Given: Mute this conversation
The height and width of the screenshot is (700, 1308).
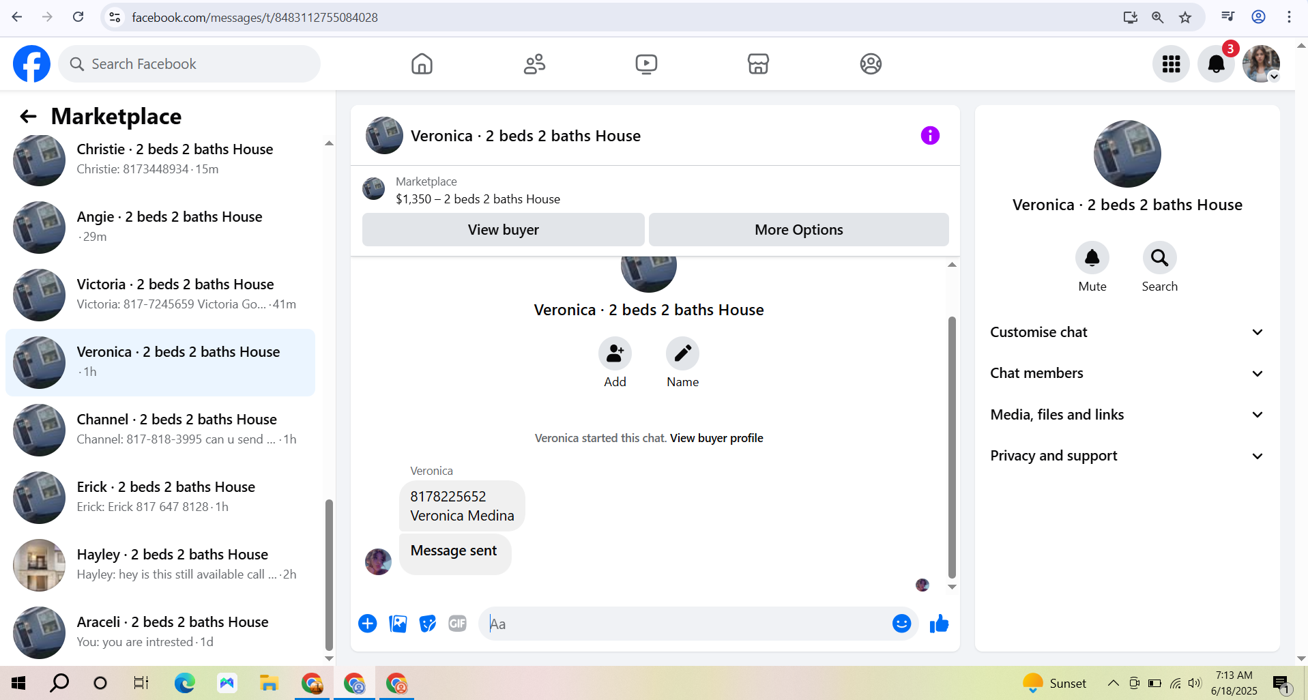Looking at the screenshot, I should 1092,258.
